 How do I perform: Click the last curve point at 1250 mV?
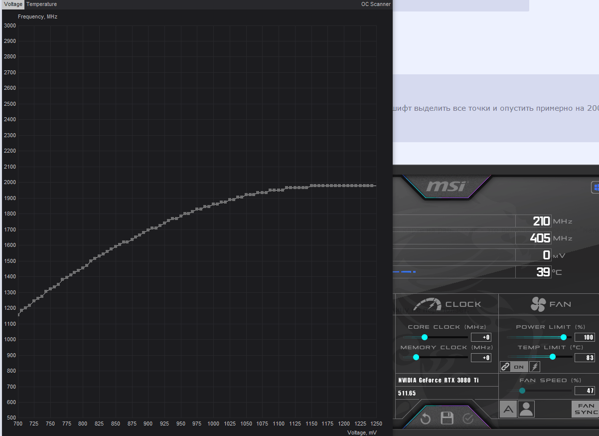click(x=372, y=186)
